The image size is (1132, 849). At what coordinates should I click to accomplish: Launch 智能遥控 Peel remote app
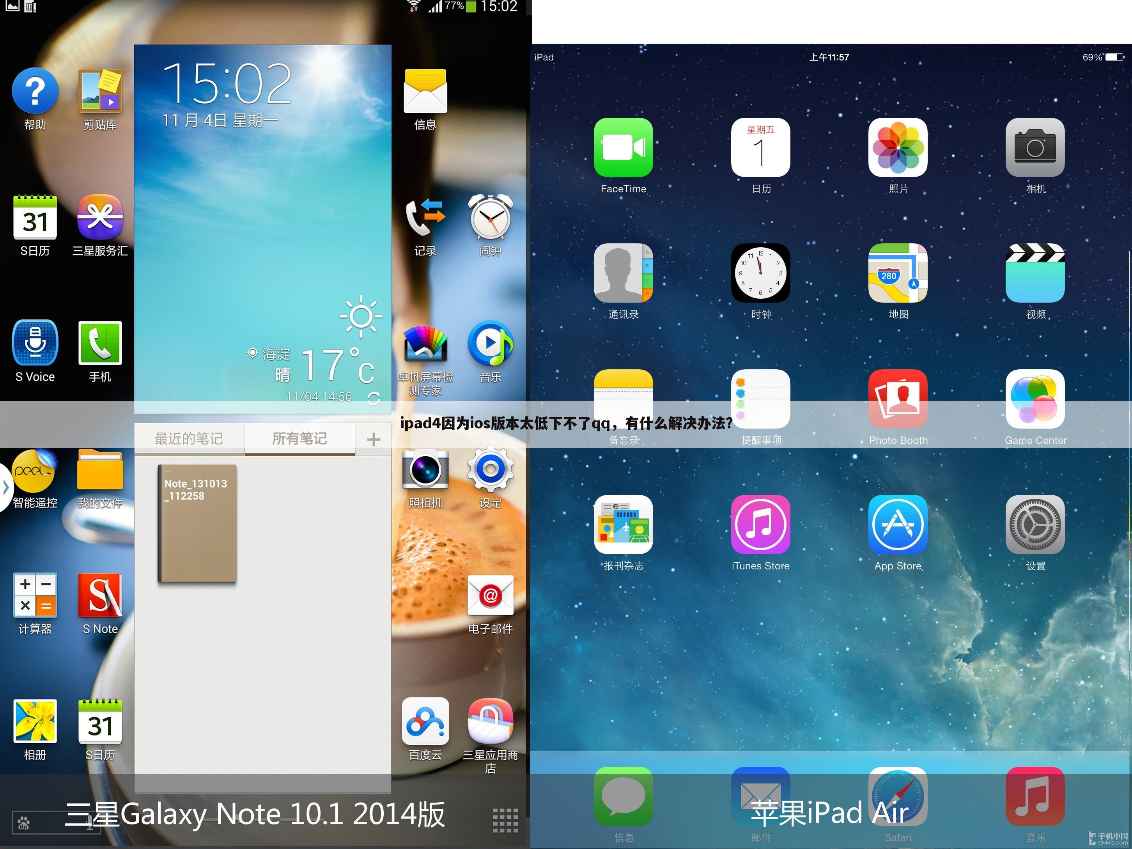(x=34, y=470)
